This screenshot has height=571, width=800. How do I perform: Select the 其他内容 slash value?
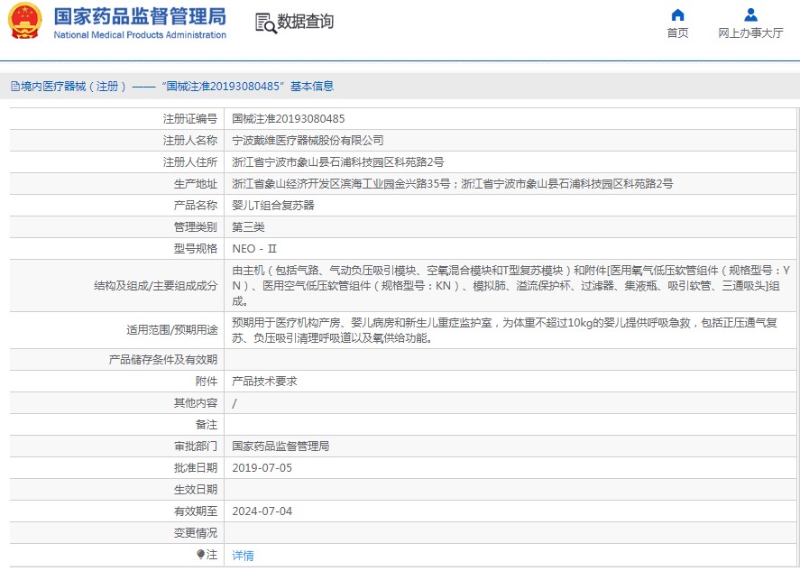[234, 403]
